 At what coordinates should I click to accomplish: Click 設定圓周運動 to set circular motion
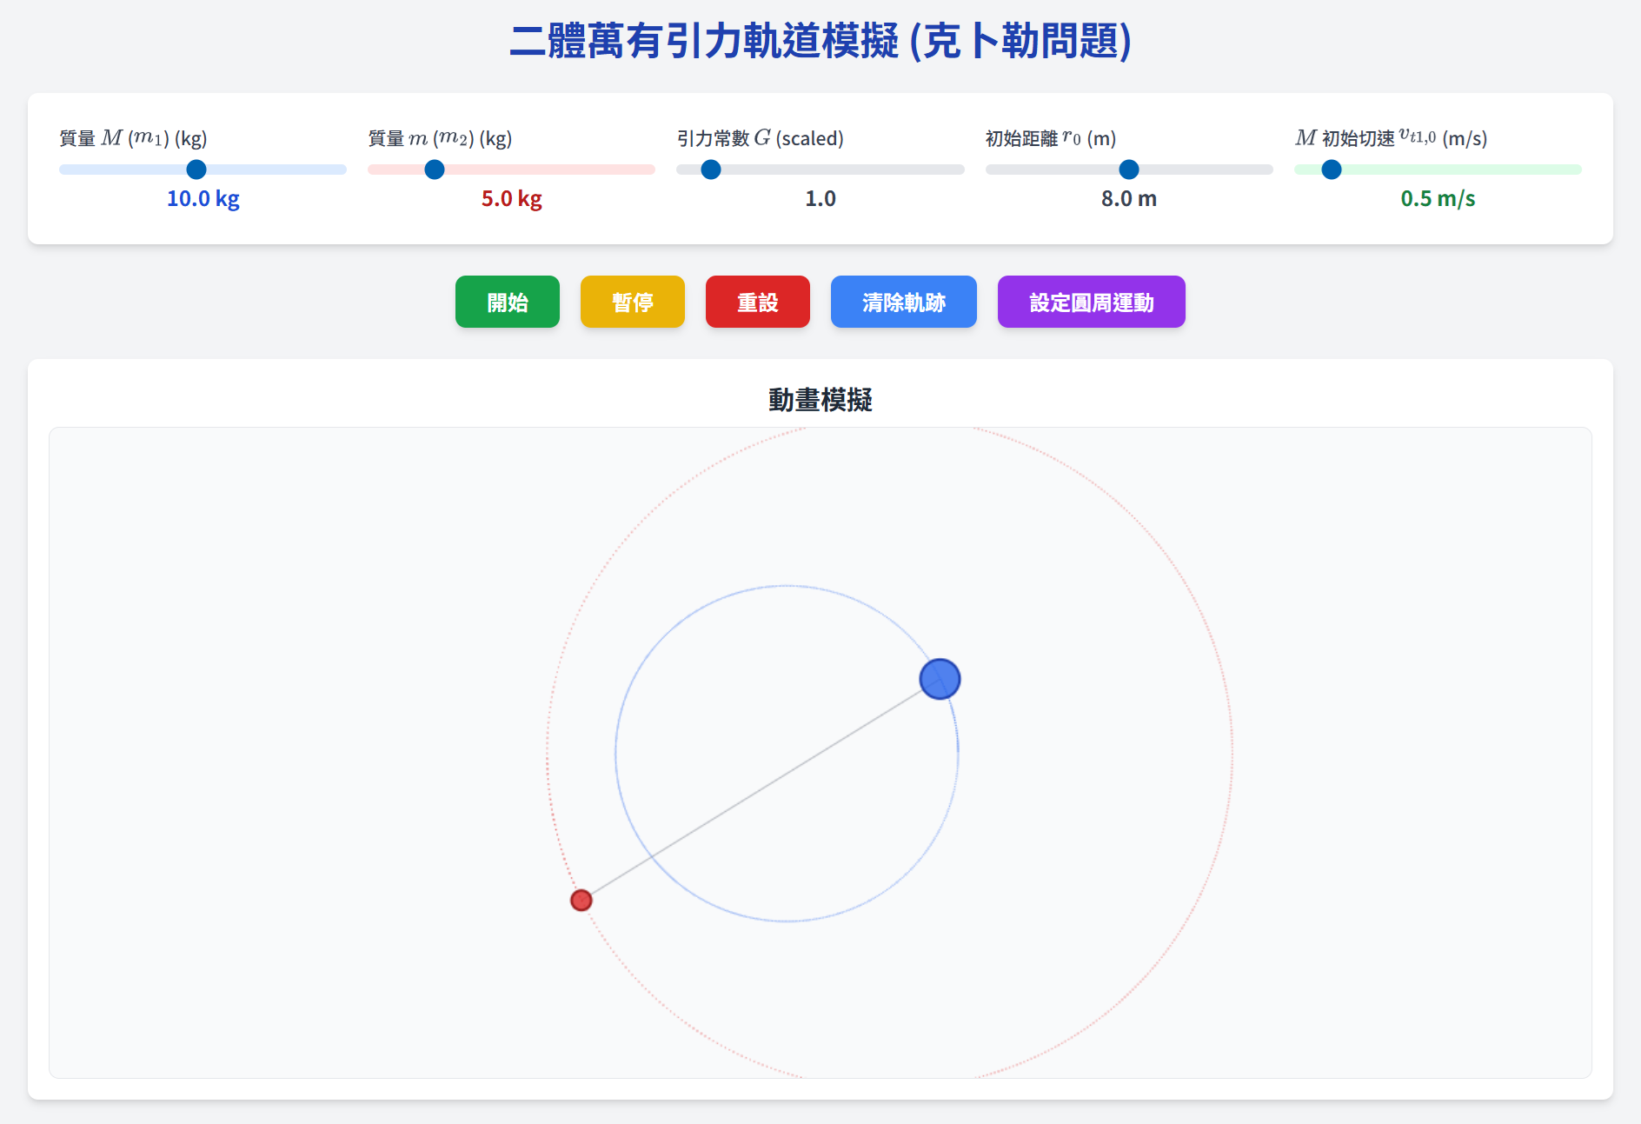tap(1091, 302)
